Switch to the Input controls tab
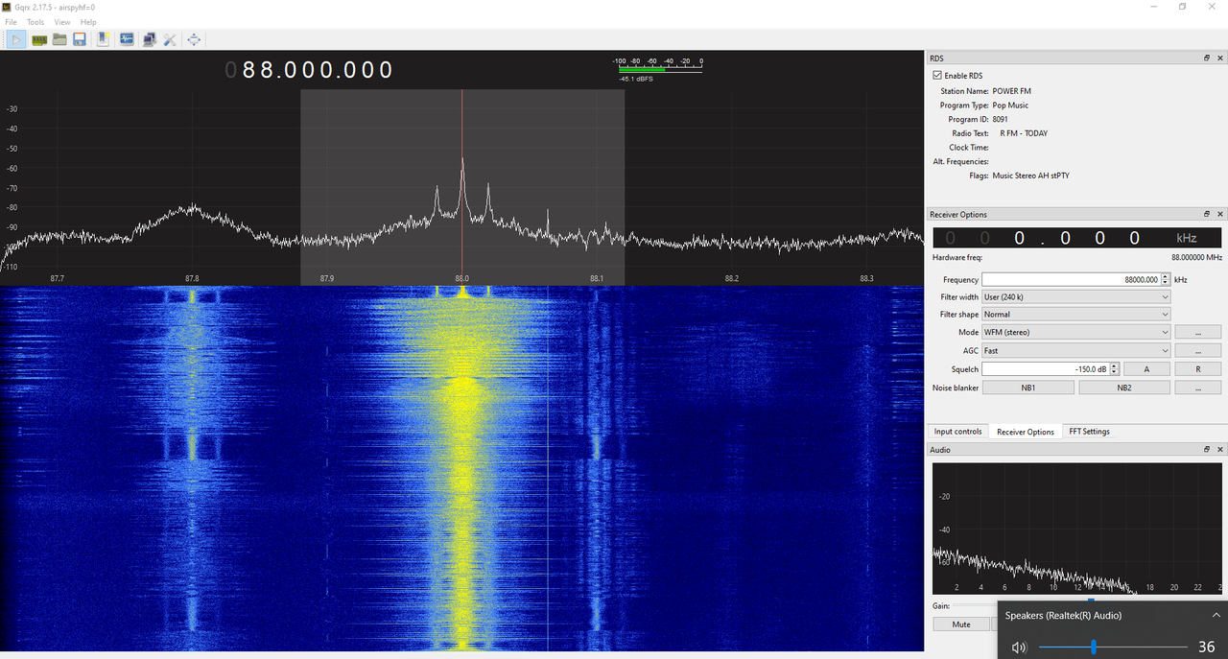Viewport: 1228px width, 659px height. click(x=957, y=432)
